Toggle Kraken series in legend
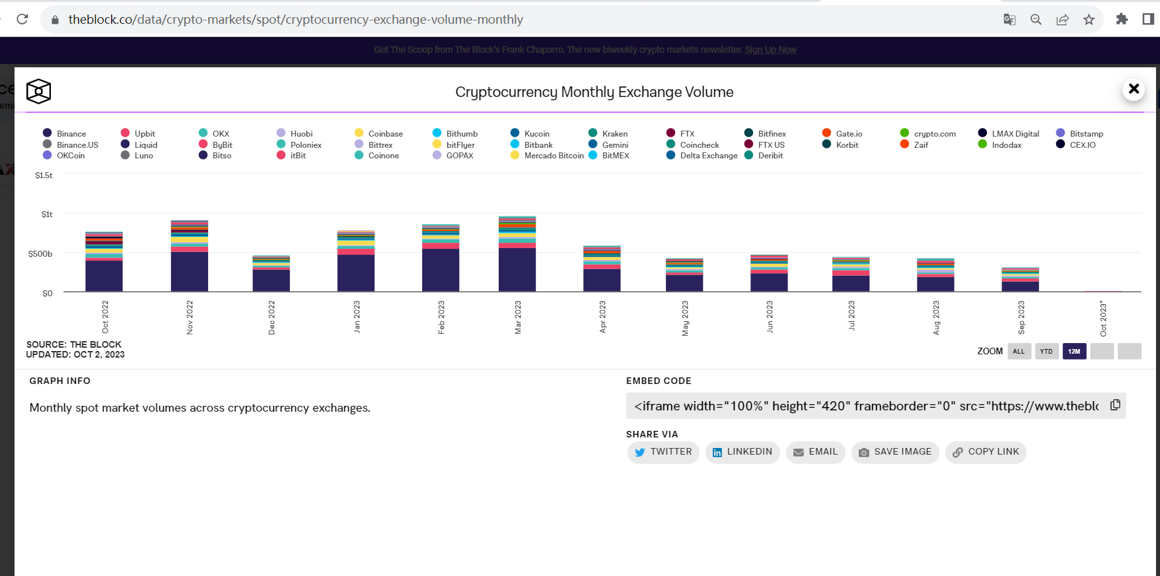The height and width of the screenshot is (576, 1160). point(608,133)
